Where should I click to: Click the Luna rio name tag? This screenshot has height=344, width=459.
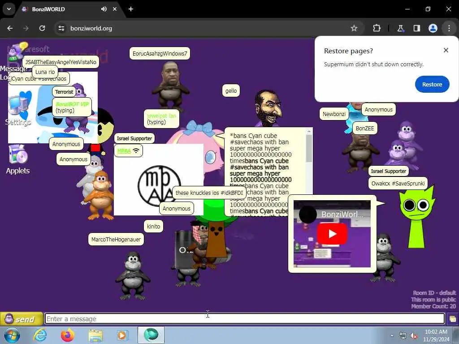(x=45, y=72)
